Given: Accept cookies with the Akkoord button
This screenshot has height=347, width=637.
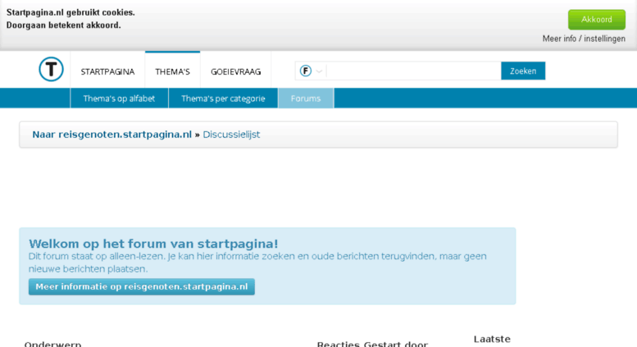Looking at the screenshot, I should click(x=596, y=20).
